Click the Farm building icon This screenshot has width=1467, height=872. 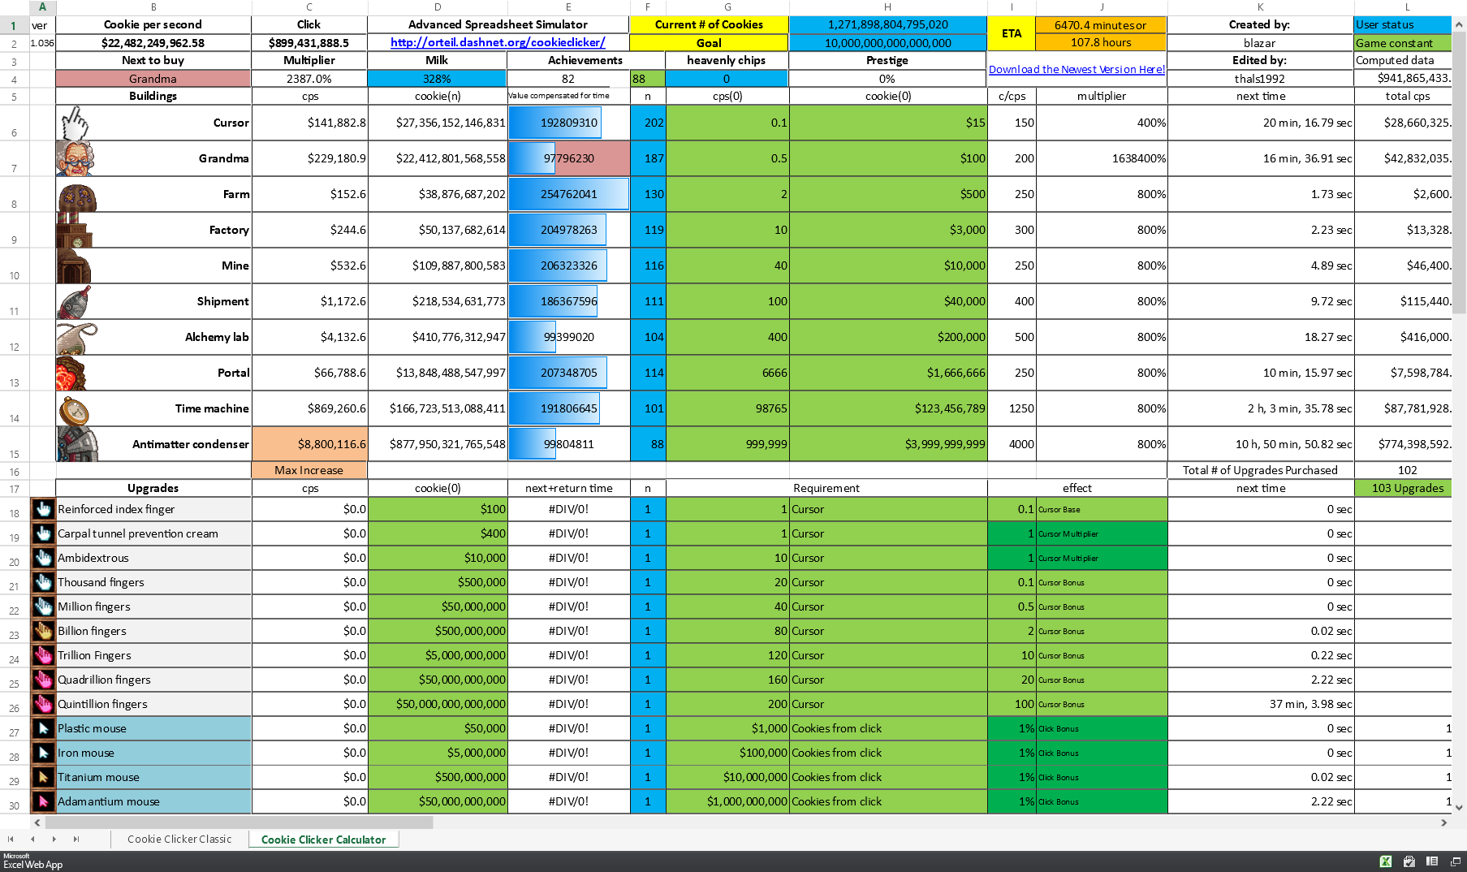tap(77, 197)
